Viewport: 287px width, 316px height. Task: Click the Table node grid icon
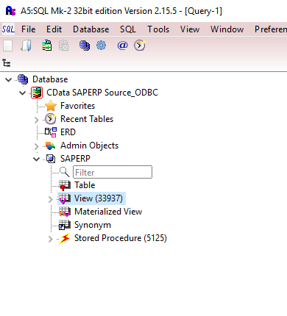[x=65, y=185]
